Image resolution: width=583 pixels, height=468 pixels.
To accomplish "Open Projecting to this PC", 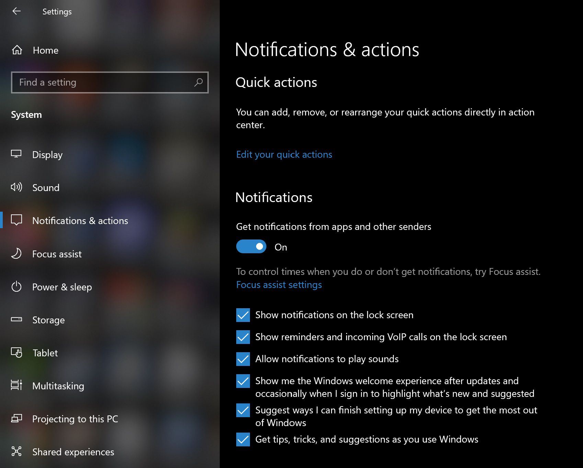I will click(75, 419).
